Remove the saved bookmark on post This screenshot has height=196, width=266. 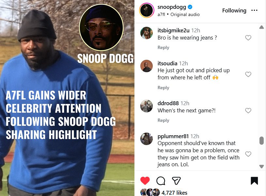coord(254,181)
